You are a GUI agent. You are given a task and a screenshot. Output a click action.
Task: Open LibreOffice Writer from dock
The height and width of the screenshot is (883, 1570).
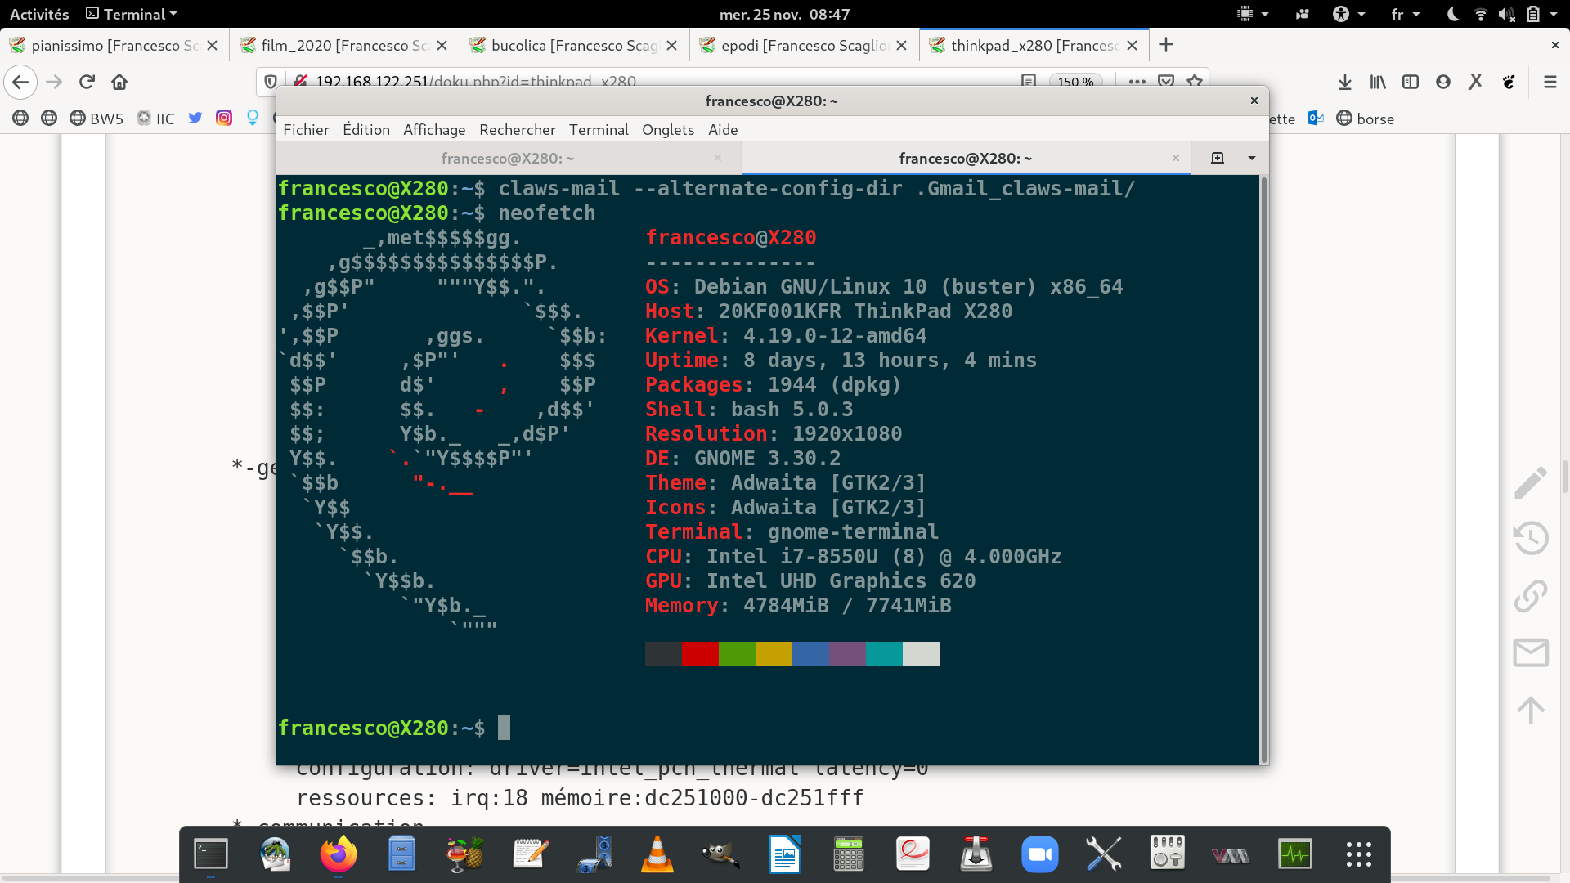click(784, 854)
